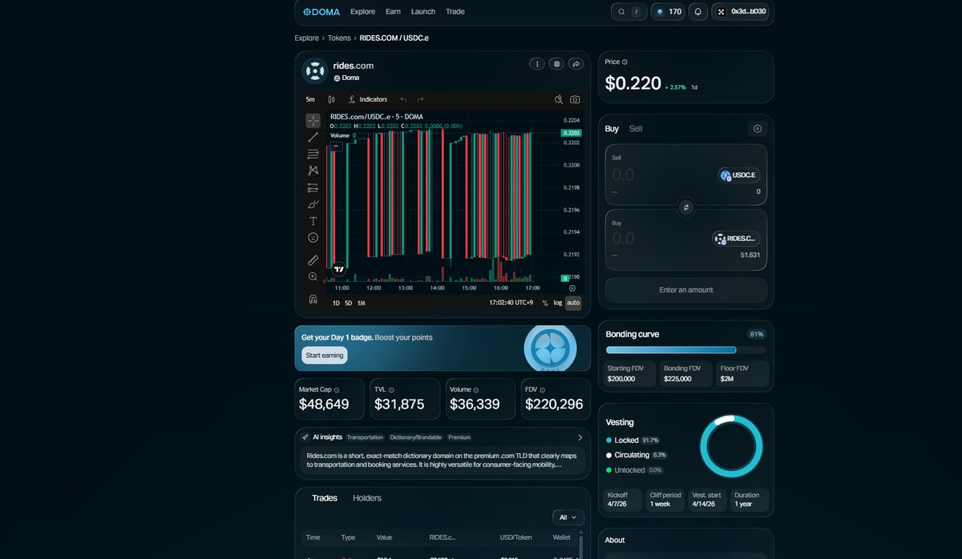Viewport: 962px width, 559px height.
Task: Open the RIDES.C... token selector
Action: (x=736, y=239)
